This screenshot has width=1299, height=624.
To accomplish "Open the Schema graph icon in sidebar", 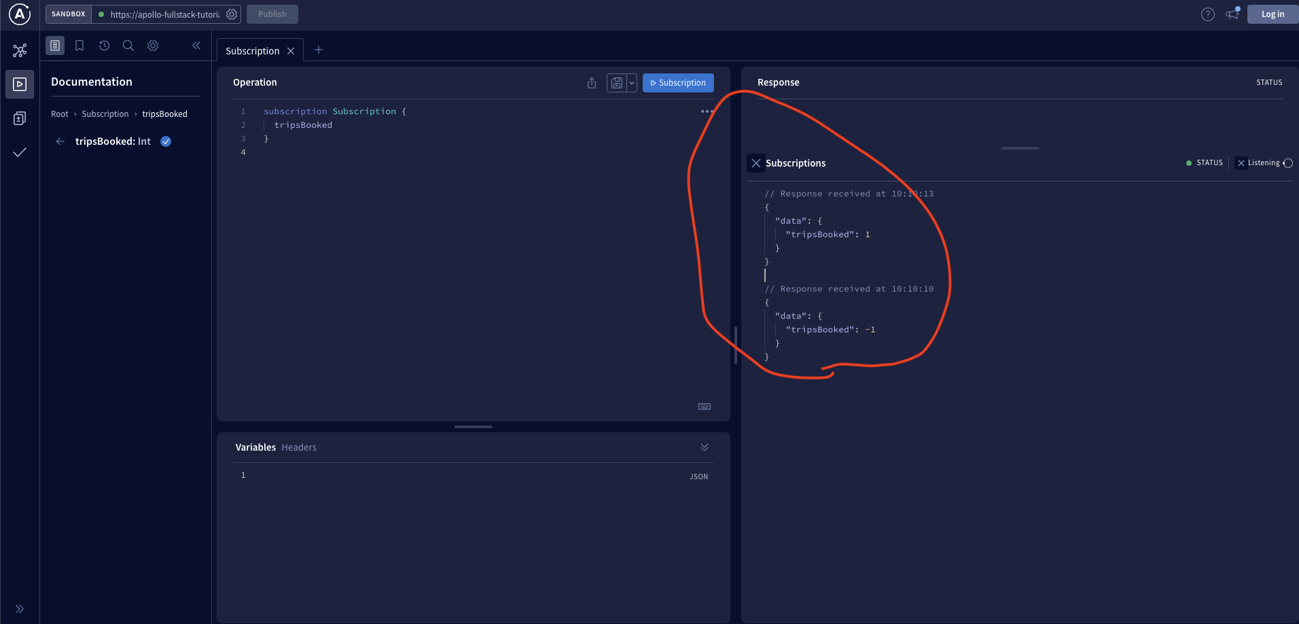I will coord(20,50).
